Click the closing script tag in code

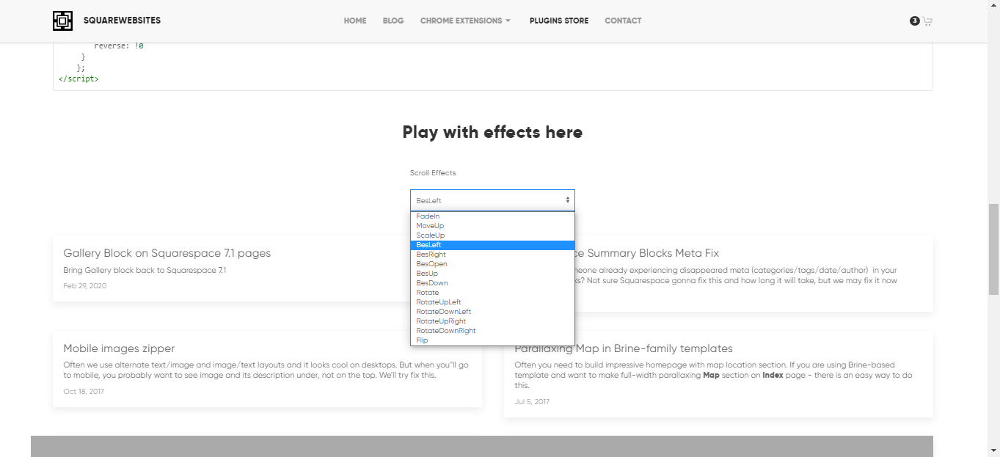79,78
